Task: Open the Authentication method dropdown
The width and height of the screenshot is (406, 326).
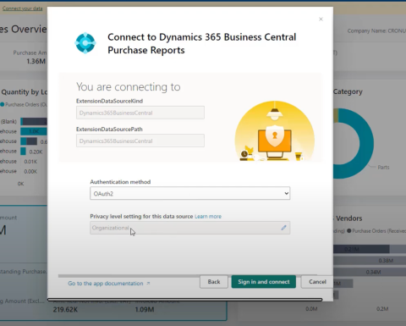Action: coord(190,193)
